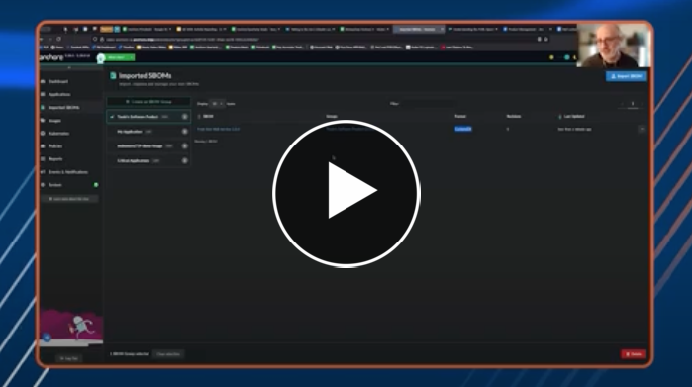The width and height of the screenshot is (692, 387).
Task: Open the Applications icon in the sidebar
Action: coord(43,94)
